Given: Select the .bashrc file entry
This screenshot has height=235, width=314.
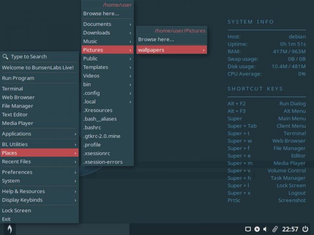Looking at the screenshot, I should [93, 128].
